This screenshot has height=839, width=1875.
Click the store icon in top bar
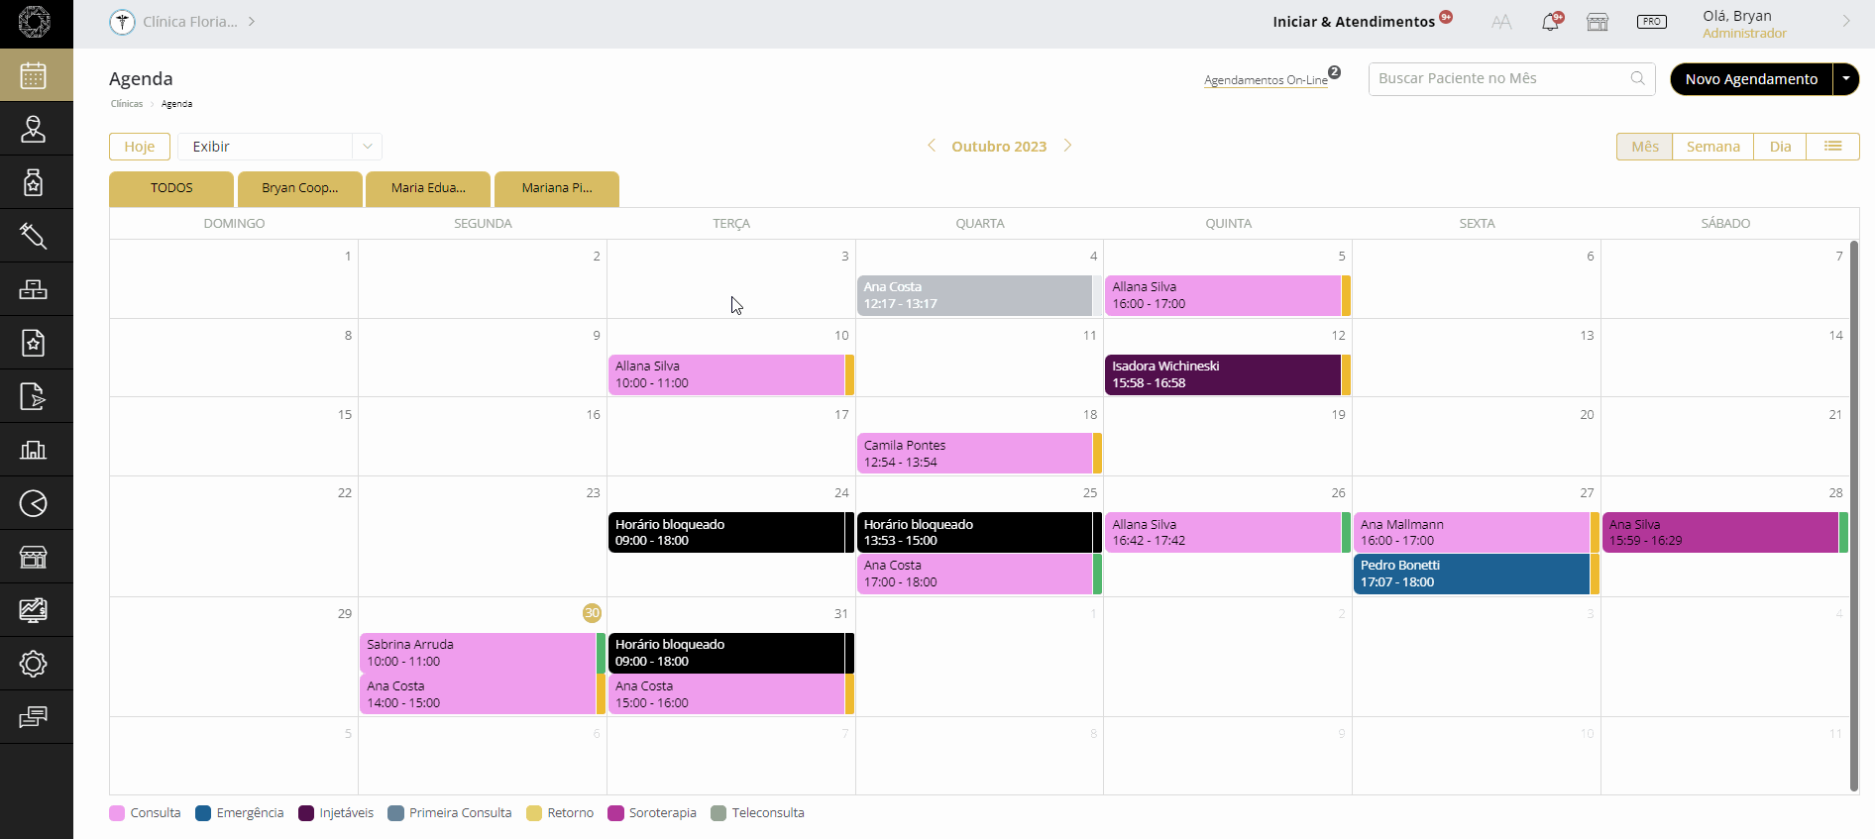click(1598, 22)
